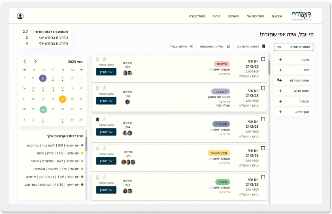332x214 pixels.
Task: Bookmark the סיורים card
Action: pyautogui.click(x=98, y=178)
